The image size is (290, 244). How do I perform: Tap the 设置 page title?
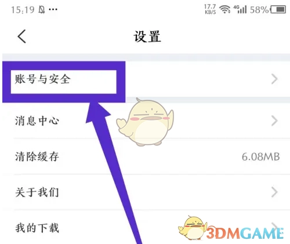pos(147,37)
